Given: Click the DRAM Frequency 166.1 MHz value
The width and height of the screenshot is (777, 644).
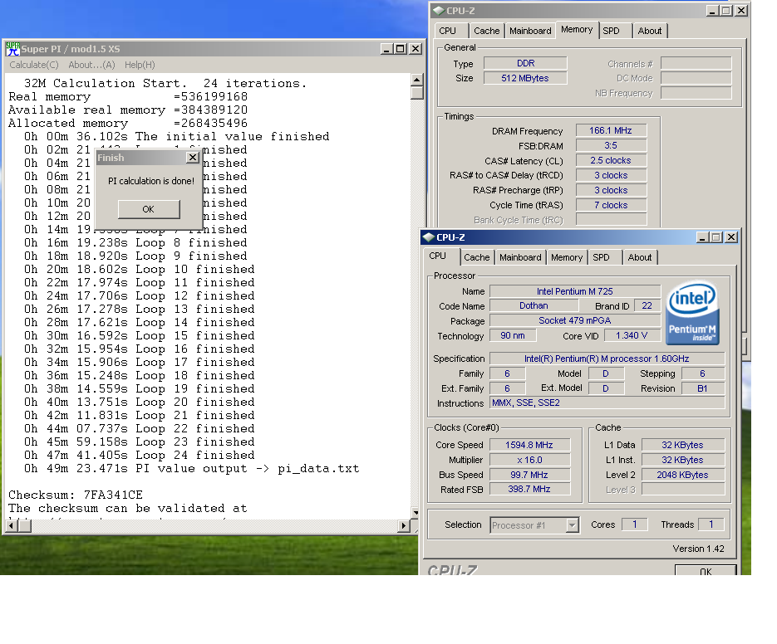Looking at the screenshot, I should [611, 130].
